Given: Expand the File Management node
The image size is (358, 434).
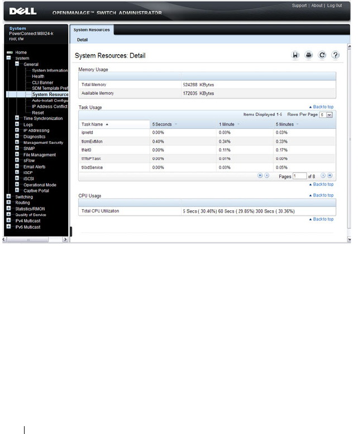Looking at the screenshot, I should (x=17, y=154).
